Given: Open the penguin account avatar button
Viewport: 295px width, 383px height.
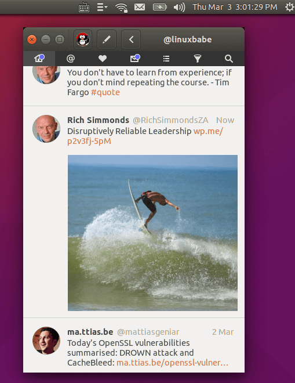Looking at the screenshot, I should pos(83,39).
